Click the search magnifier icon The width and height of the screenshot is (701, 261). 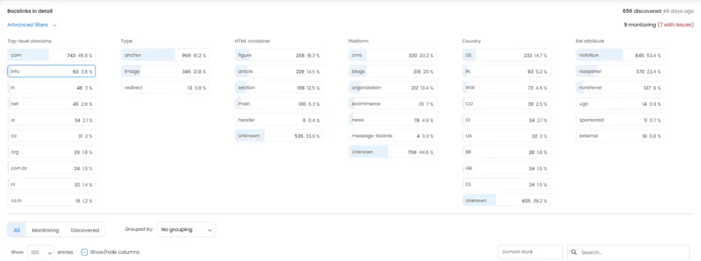coord(574,253)
